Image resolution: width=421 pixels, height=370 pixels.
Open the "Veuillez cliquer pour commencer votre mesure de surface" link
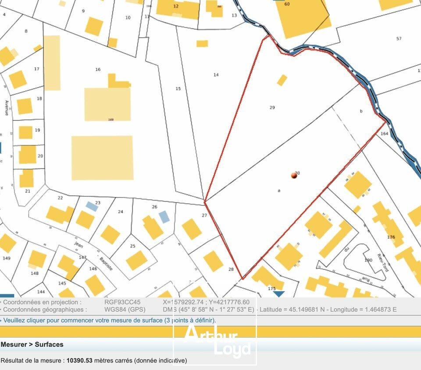coord(110,320)
